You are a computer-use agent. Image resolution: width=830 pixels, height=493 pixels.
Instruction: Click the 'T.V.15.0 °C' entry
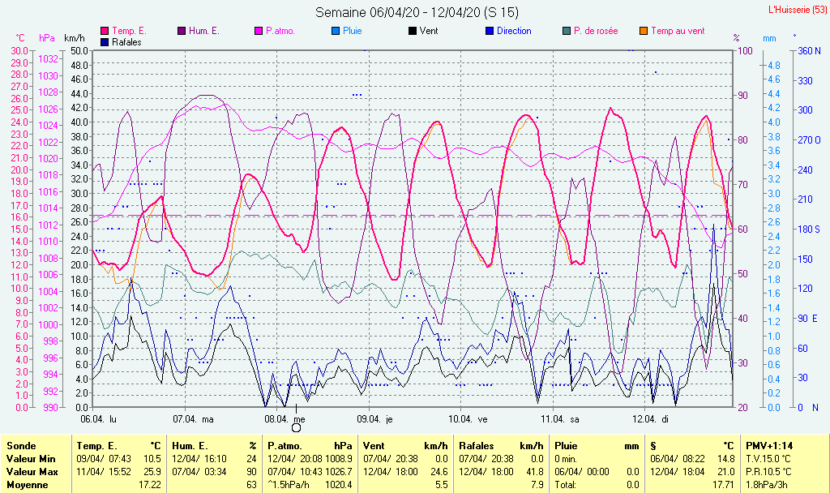(x=768, y=459)
